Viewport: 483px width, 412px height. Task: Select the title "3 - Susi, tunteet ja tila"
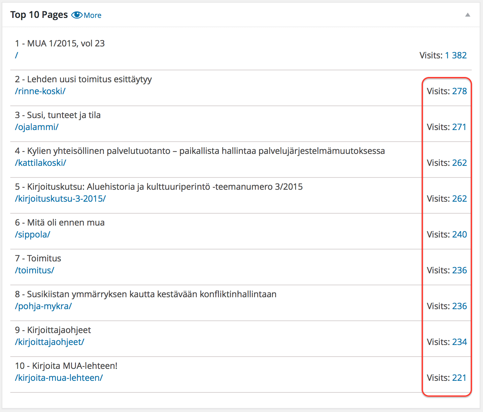pos(58,115)
